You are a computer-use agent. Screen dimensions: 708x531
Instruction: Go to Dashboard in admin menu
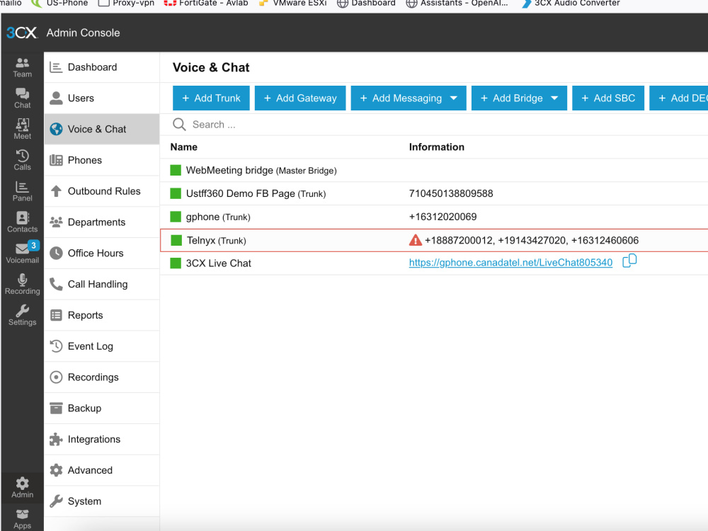pos(101,67)
